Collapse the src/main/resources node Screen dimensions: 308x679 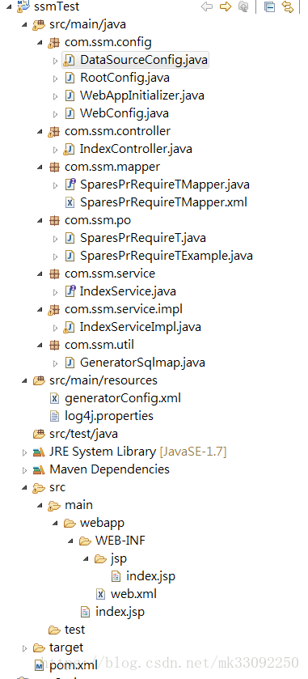click(25, 380)
